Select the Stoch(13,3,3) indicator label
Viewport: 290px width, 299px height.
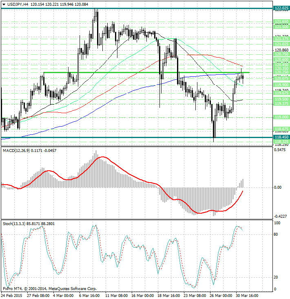point(14,223)
